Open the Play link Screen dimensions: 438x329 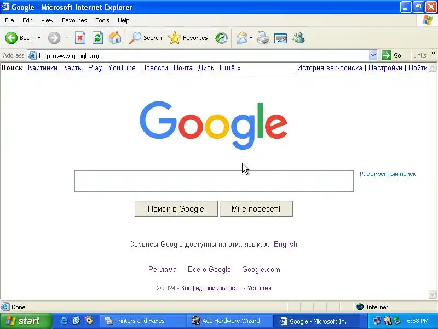[95, 67]
